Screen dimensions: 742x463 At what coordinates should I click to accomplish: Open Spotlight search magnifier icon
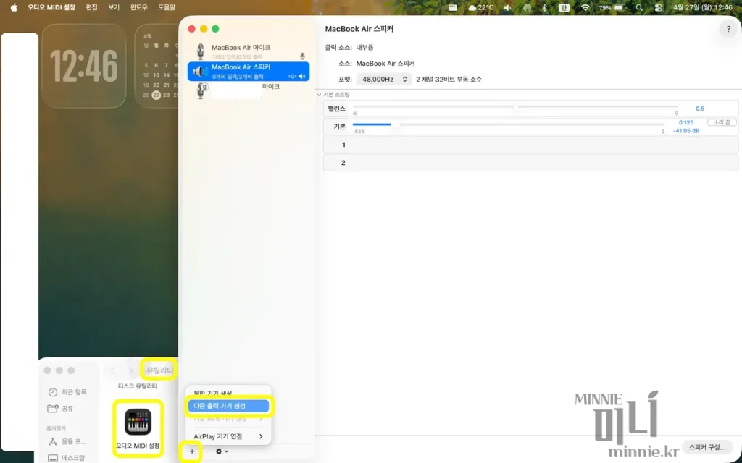pyautogui.click(x=639, y=7)
